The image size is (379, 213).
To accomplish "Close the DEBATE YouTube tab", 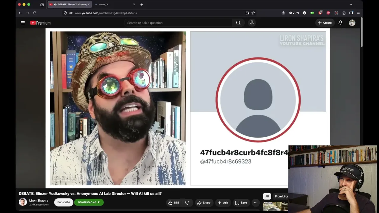I will pyautogui.click(x=89, y=4).
